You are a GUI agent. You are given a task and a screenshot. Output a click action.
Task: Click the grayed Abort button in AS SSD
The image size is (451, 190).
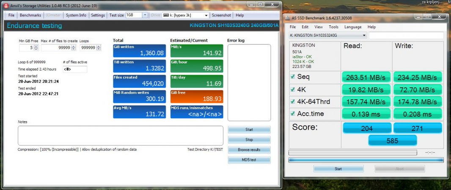399,169
